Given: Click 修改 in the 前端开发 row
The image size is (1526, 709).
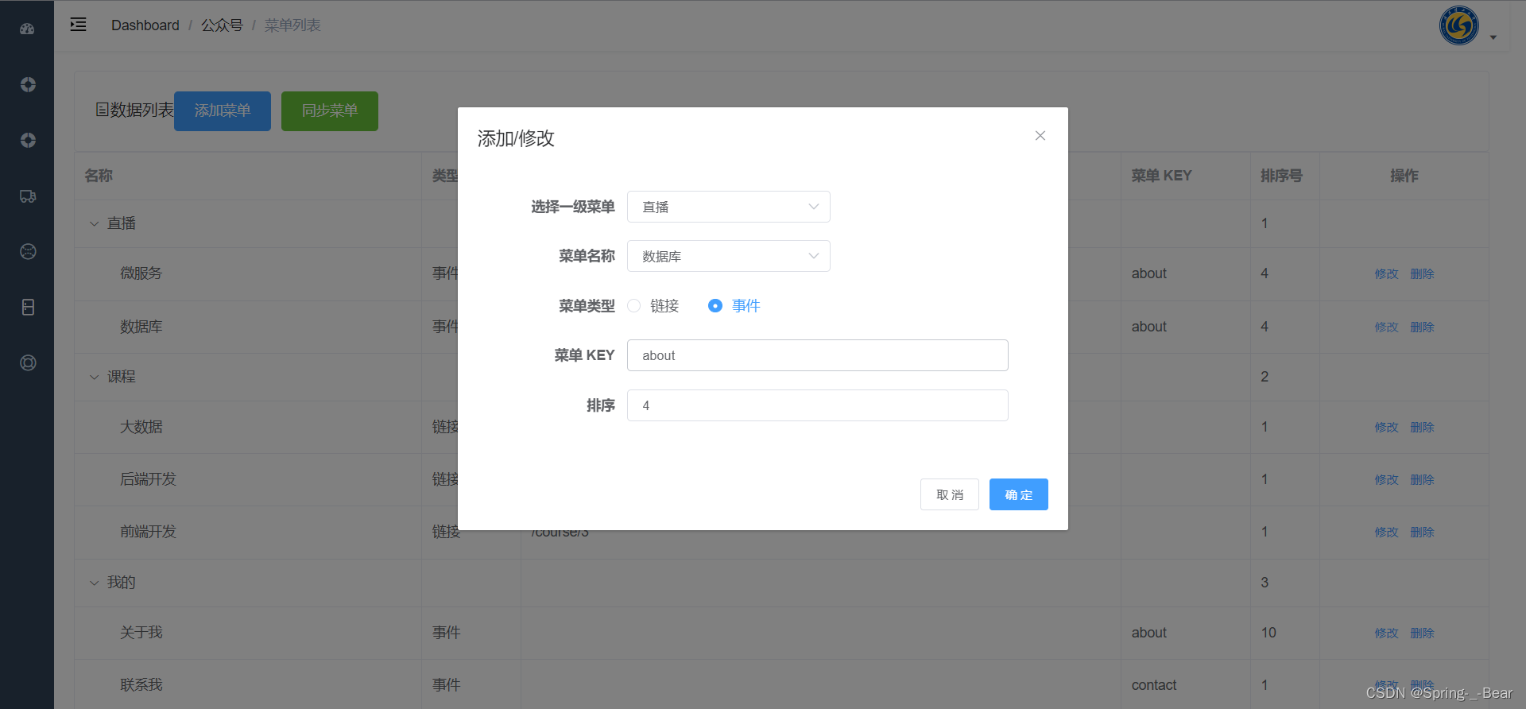Looking at the screenshot, I should pos(1387,532).
